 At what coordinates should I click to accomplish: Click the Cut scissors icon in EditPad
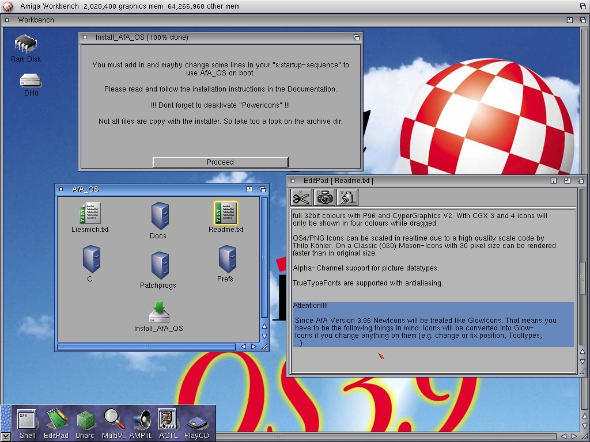point(301,197)
